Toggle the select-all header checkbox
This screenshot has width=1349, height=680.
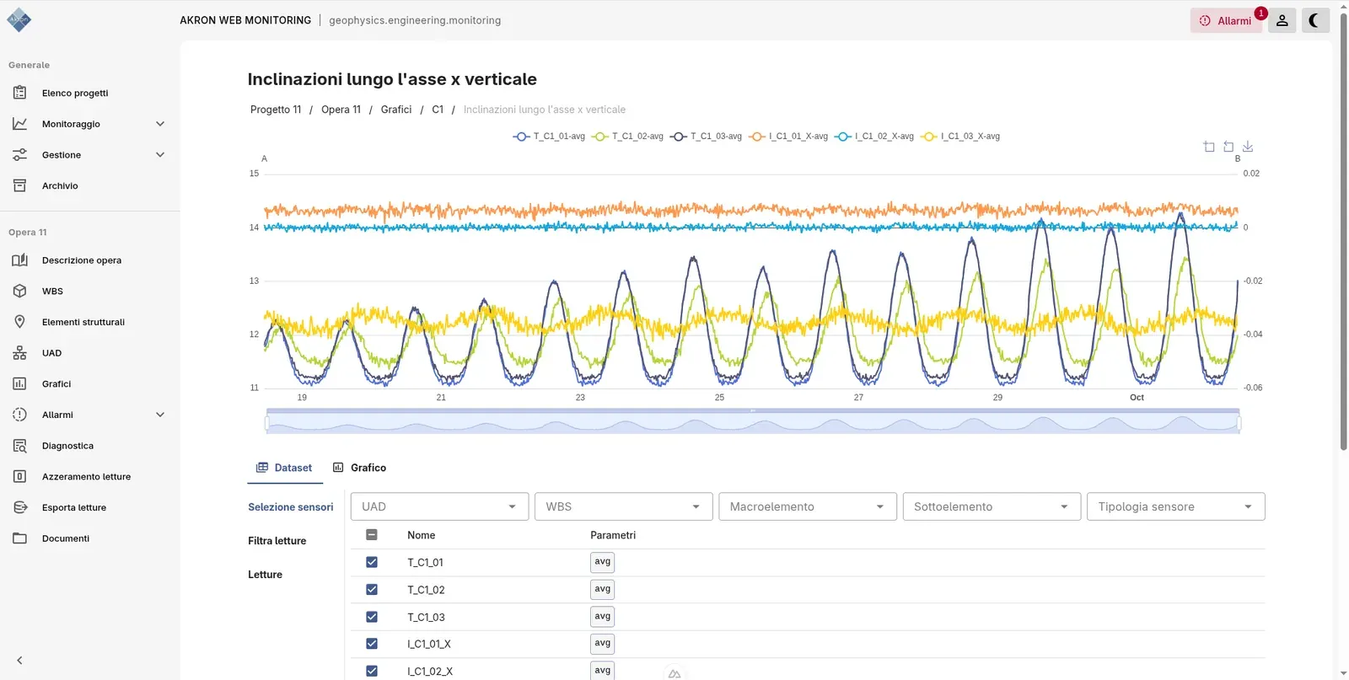click(x=372, y=535)
